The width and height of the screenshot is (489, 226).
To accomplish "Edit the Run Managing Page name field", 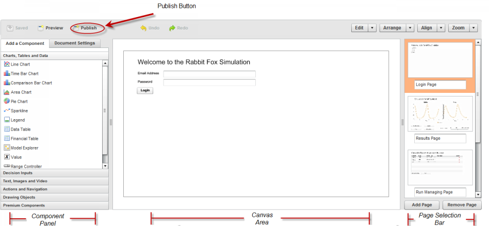I will [441, 192].
